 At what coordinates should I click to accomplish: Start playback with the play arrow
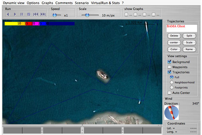(15, 14)
